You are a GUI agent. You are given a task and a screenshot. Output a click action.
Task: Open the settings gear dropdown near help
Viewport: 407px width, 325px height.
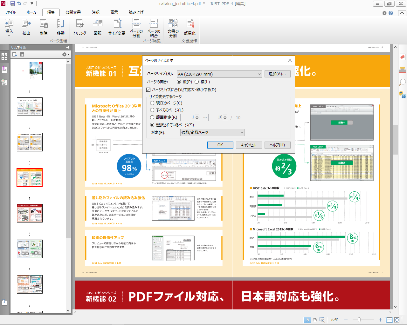(384, 13)
